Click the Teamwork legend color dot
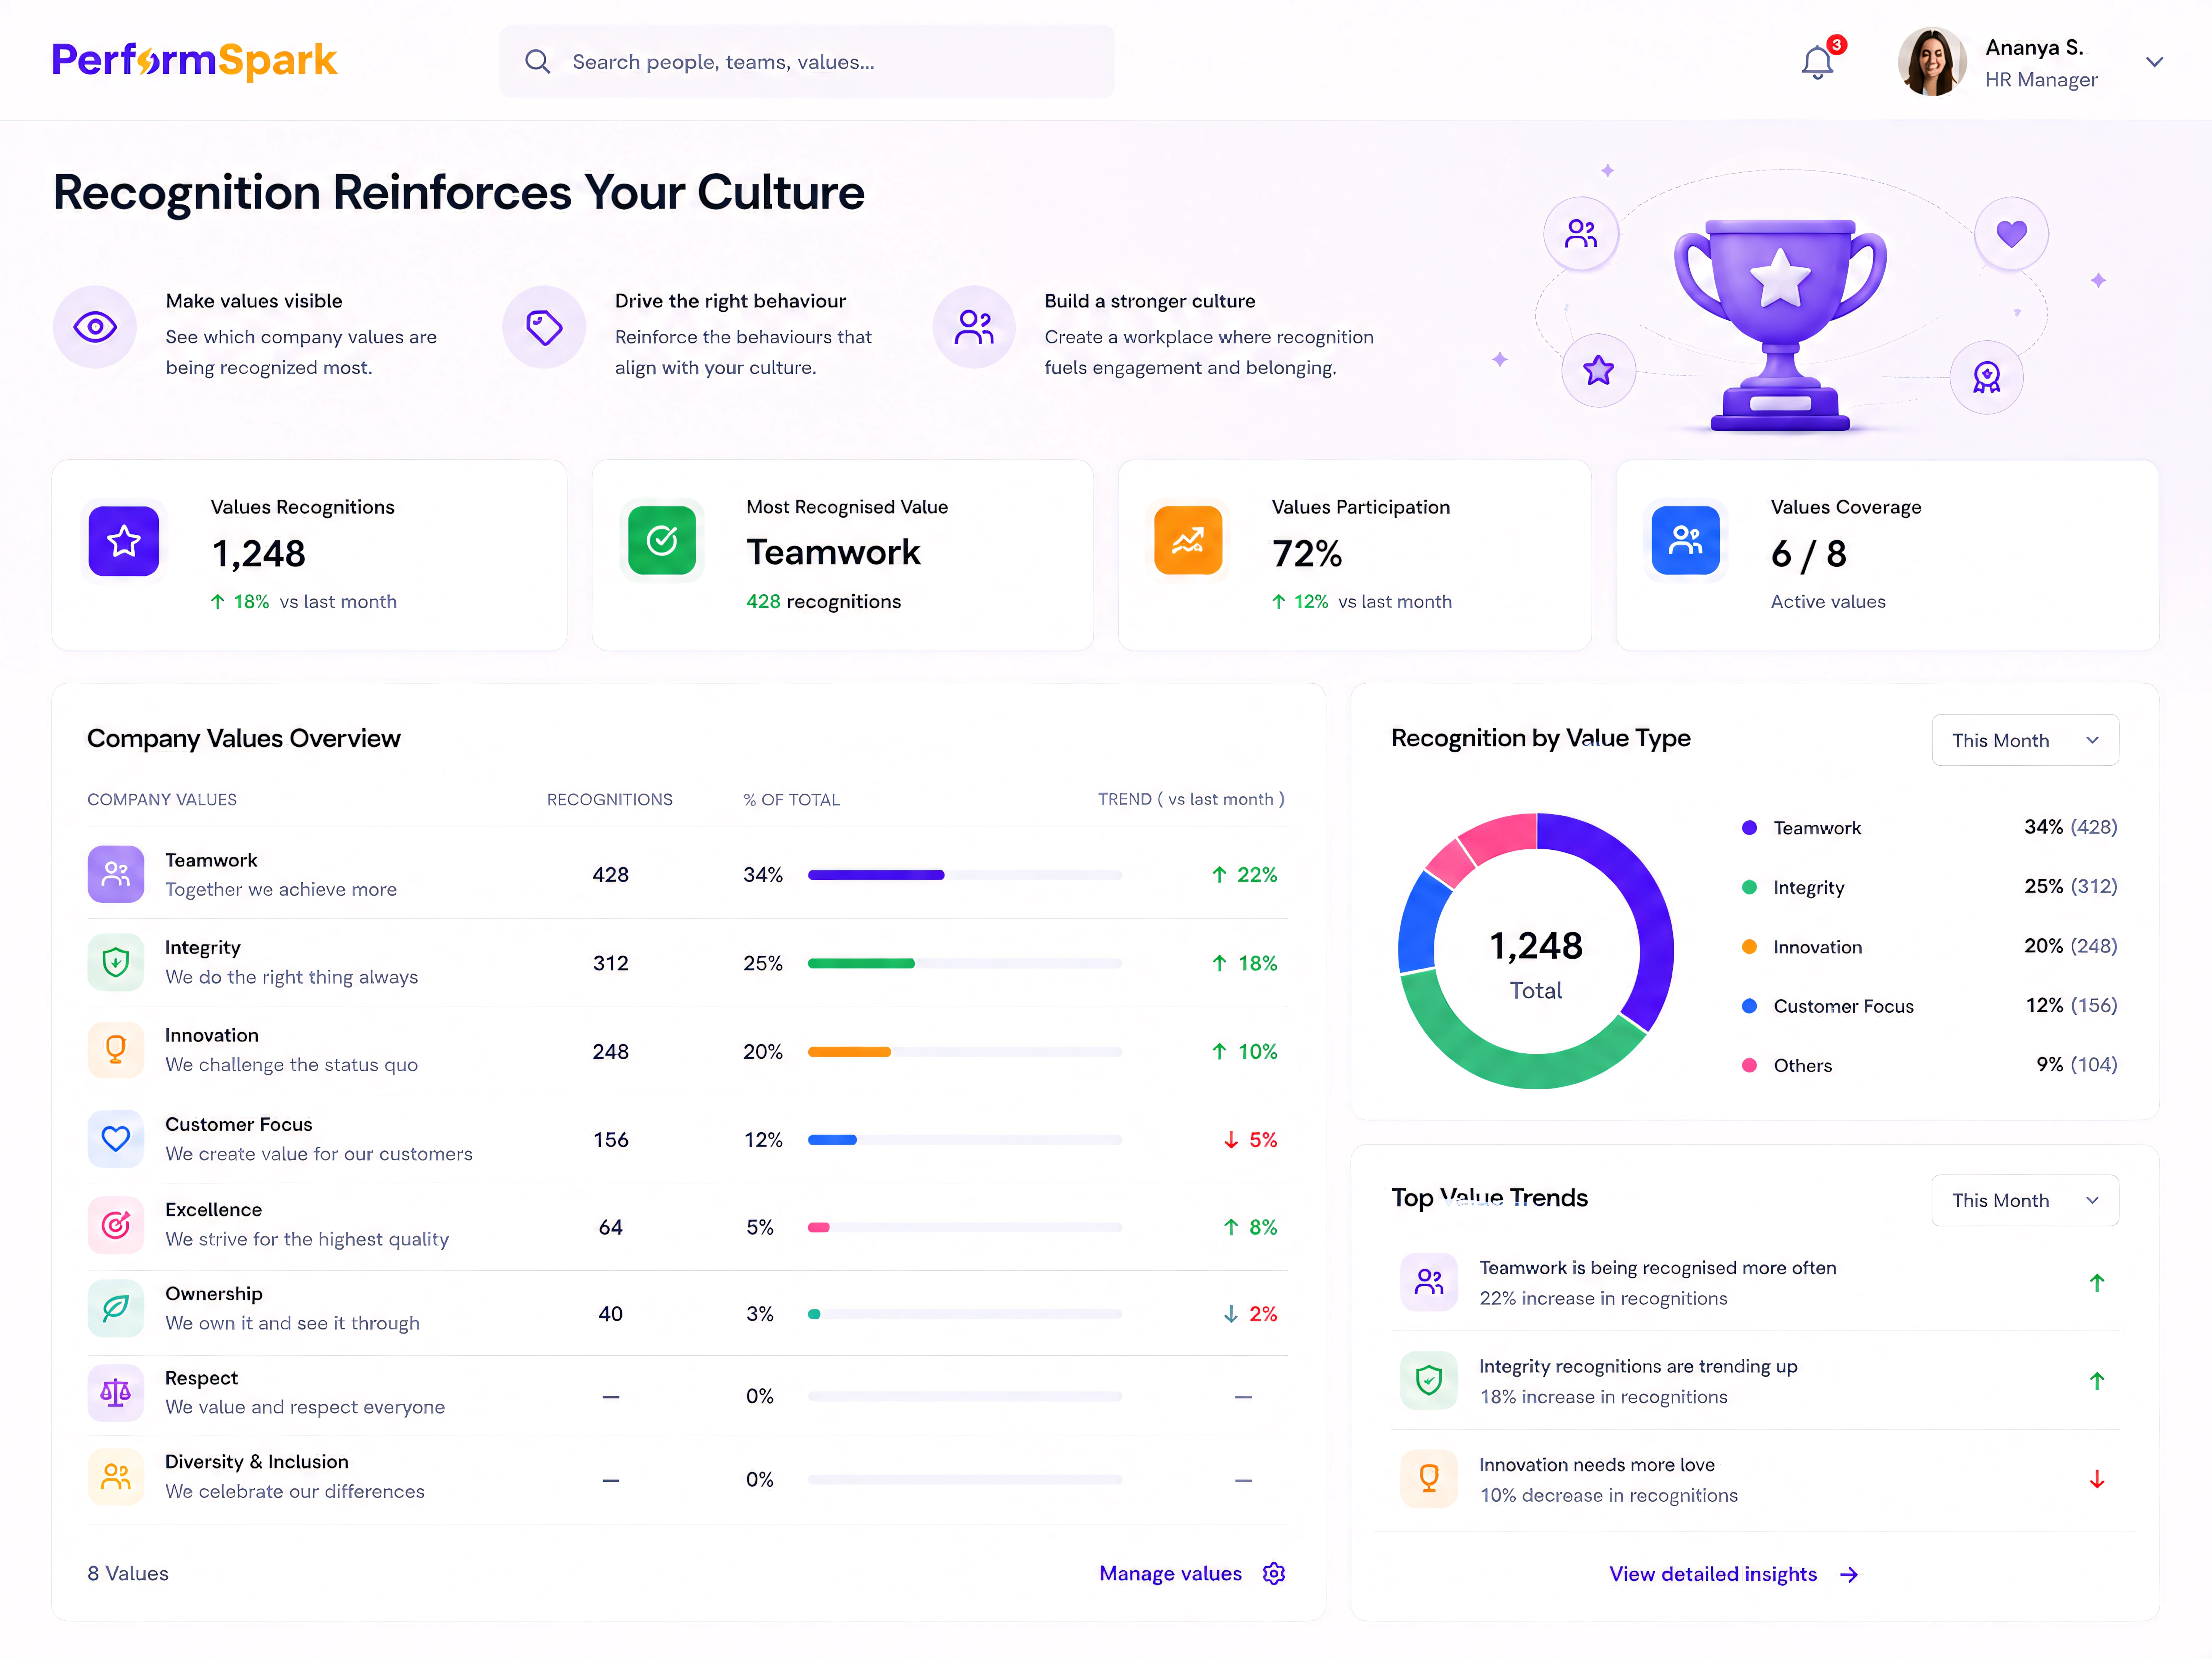Viewport: 2212px width, 1659px height. pyautogui.click(x=1749, y=828)
